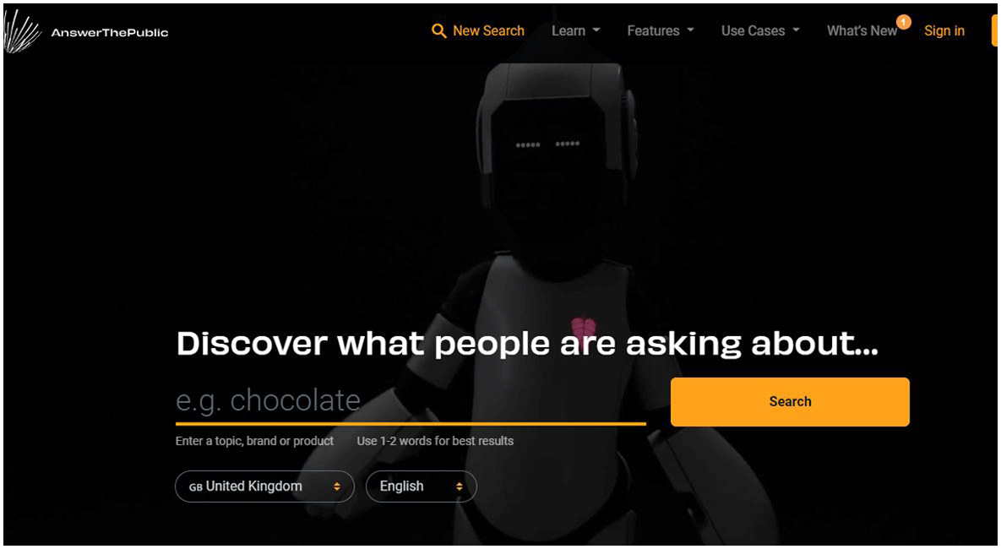Viewport: 1001px width, 549px height.
Task: Click the GB country code in the region selector
Action: pyautogui.click(x=195, y=487)
